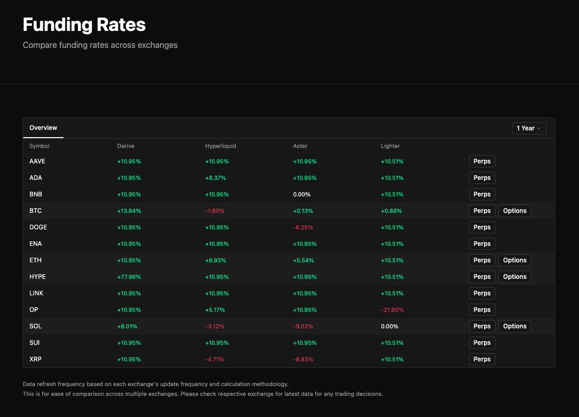
Task: Open Perps for DOGE
Action: tap(482, 227)
